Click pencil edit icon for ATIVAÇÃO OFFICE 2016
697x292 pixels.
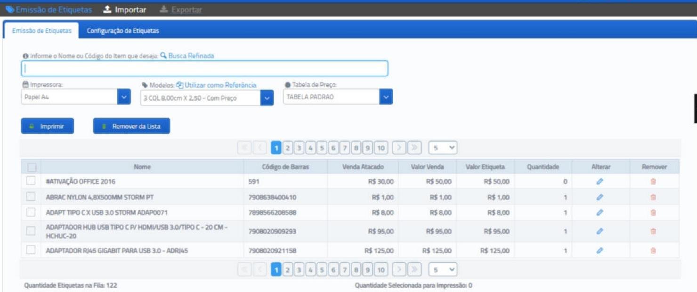pos(600,181)
